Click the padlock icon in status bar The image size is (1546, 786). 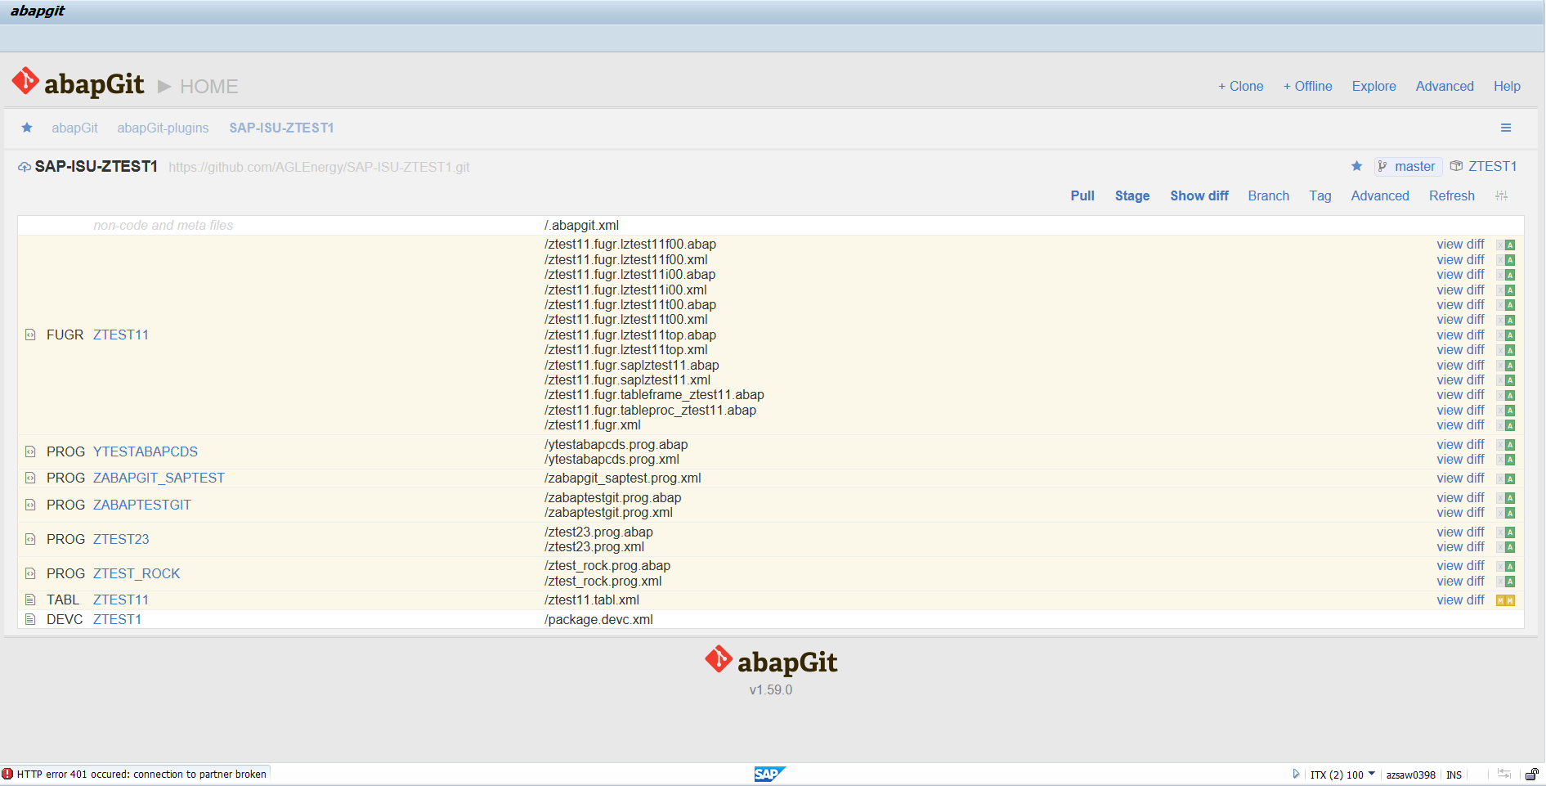click(x=1531, y=774)
